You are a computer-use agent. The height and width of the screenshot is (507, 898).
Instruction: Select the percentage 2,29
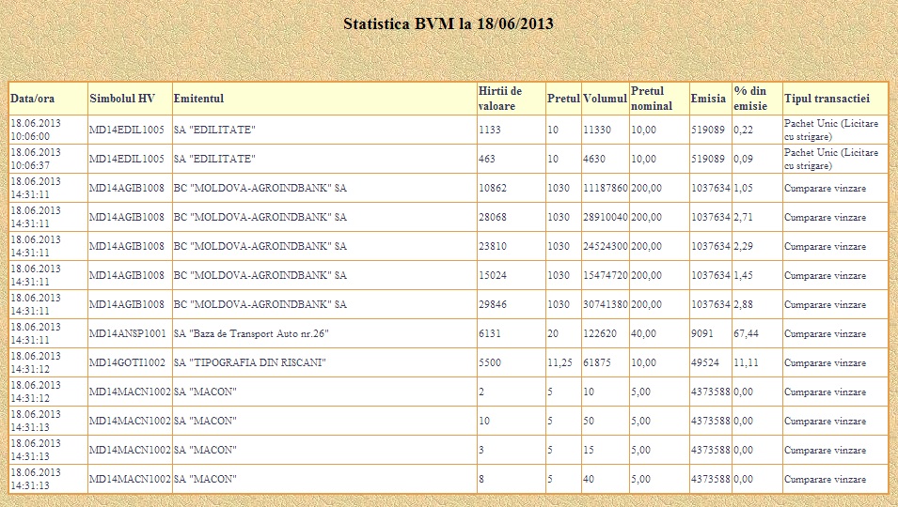pos(744,246)
